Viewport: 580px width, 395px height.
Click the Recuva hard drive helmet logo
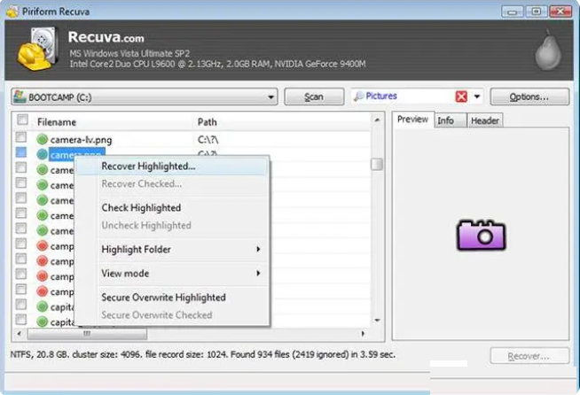coord(38,49)
